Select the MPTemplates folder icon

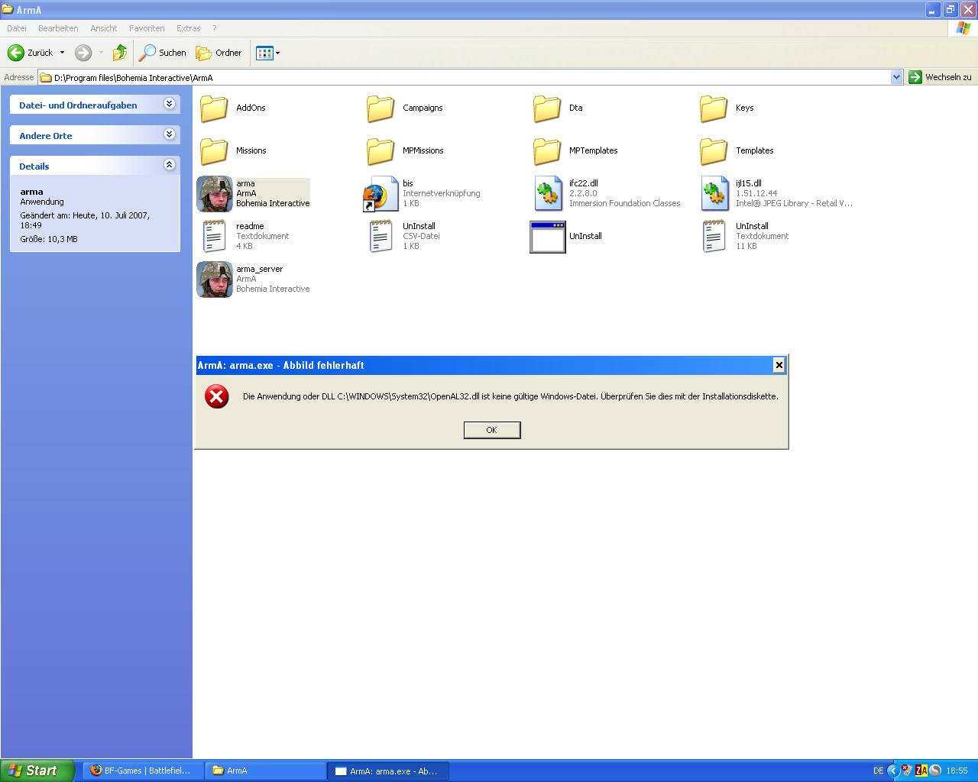pyautogui.click(x=547, y=151)
